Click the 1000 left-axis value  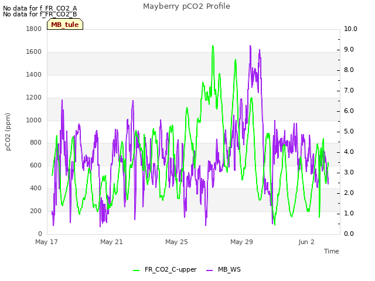(x=34, y=120)
